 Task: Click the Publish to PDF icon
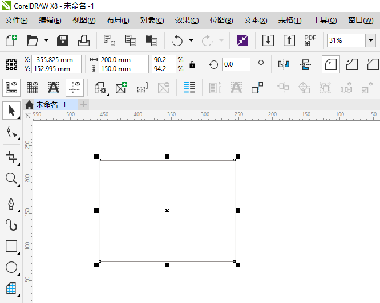click(310, 40)
